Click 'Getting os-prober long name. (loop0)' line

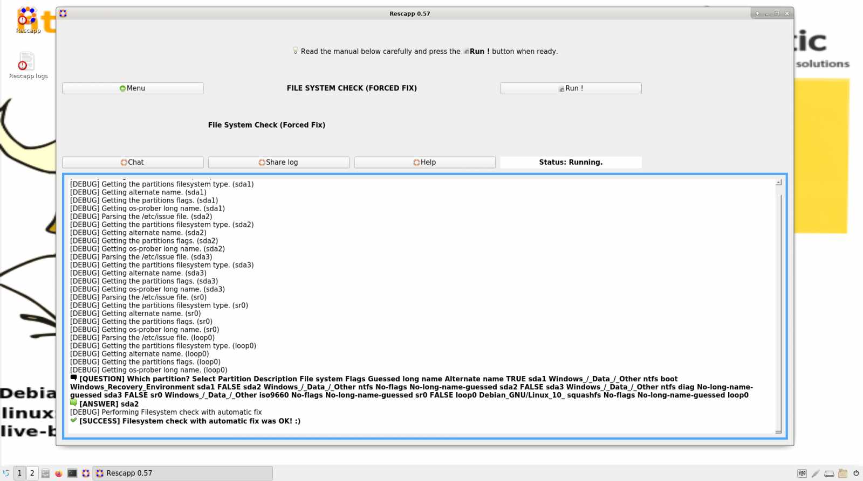[x=149, y=370]
